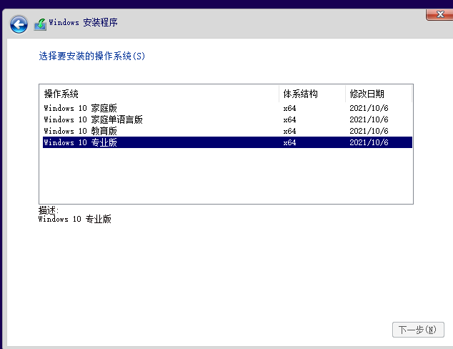Click the 选择要安装的操作系统(S) heading
The image size is (453, 349).
(x=92, y=56)
